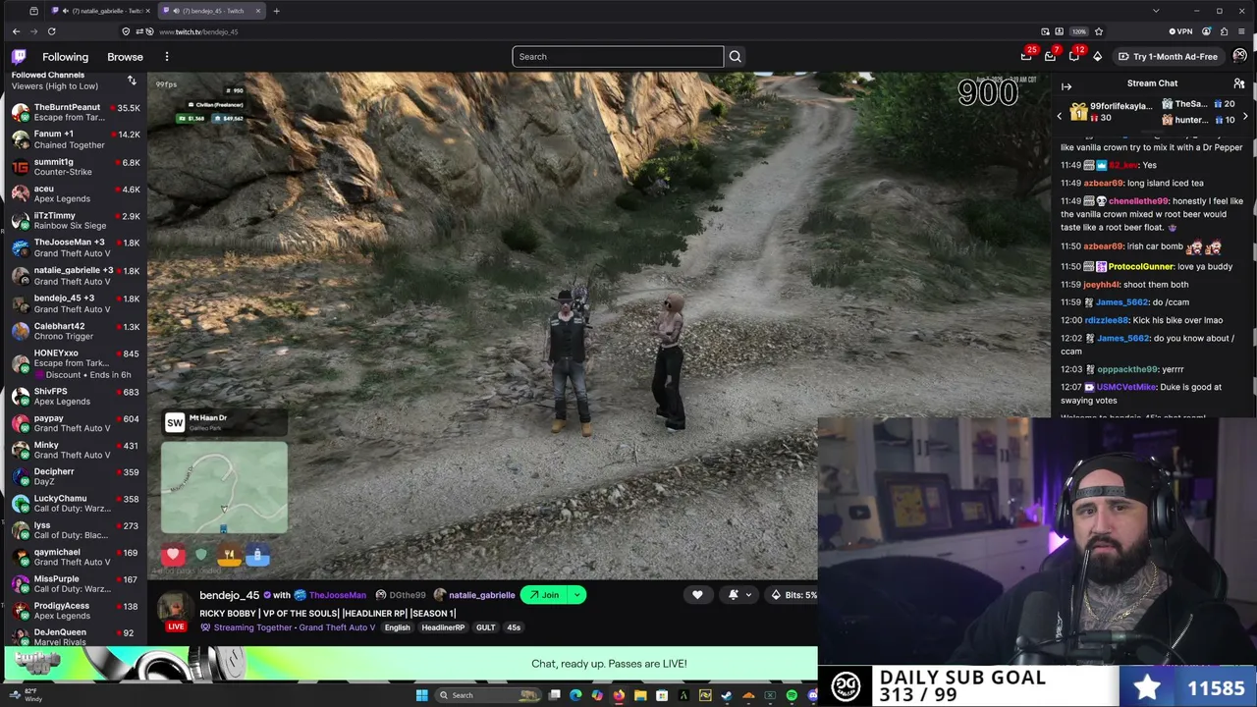
Task: Click the bendejo_45 streamer name under video
Action: coord(229,595)
